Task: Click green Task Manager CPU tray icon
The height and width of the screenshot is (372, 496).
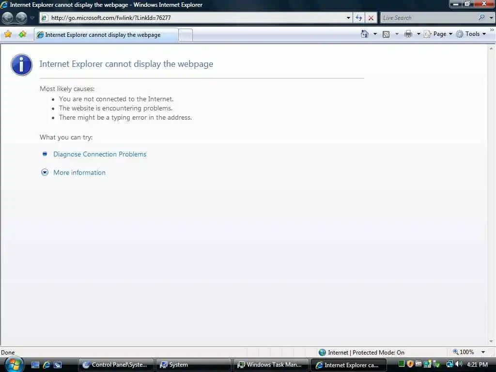Action: (402, 364)
